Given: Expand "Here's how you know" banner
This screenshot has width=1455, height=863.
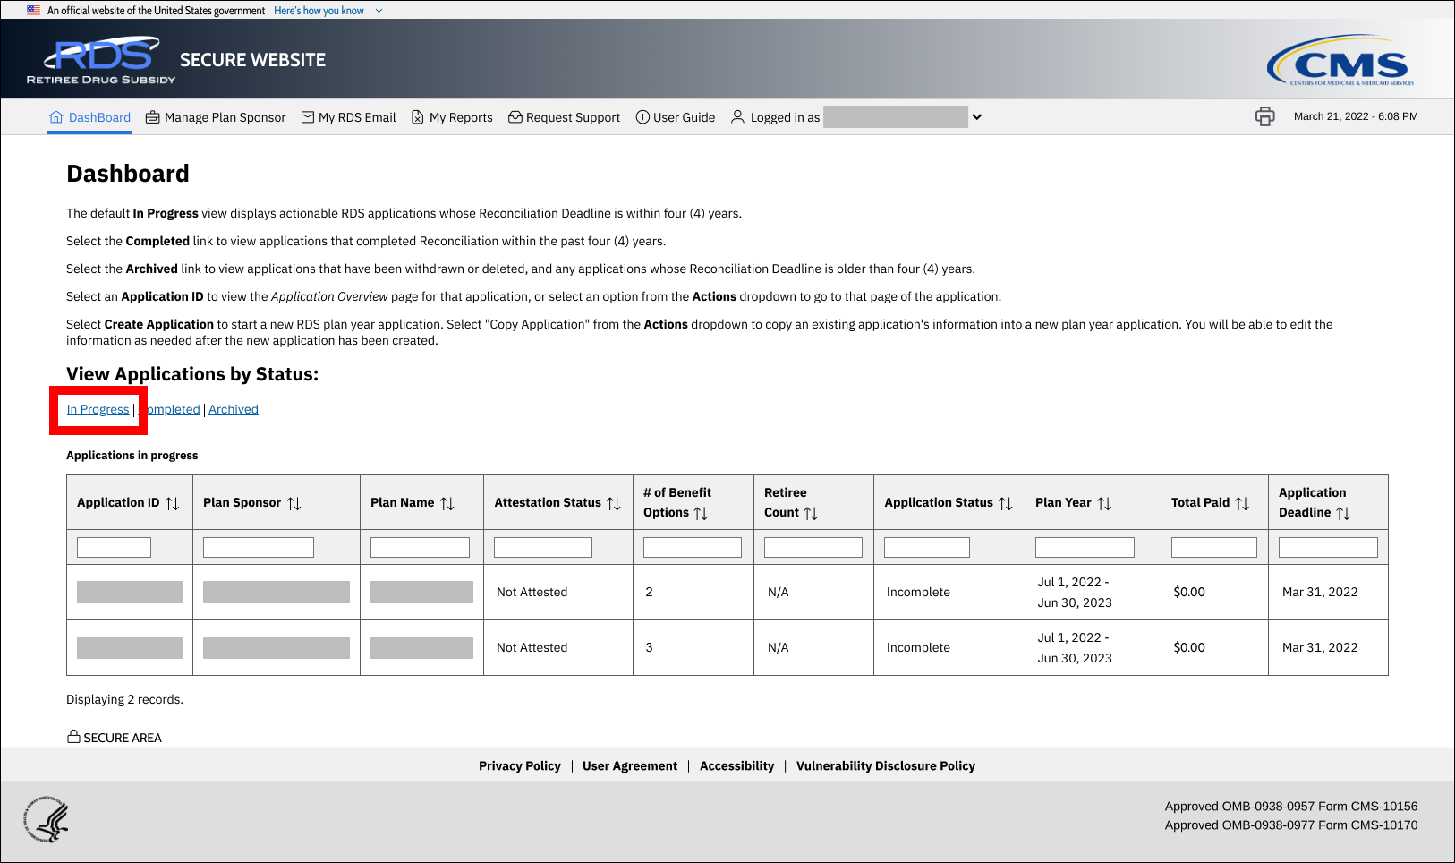Looking at the screenshot, I should (328, 11).
